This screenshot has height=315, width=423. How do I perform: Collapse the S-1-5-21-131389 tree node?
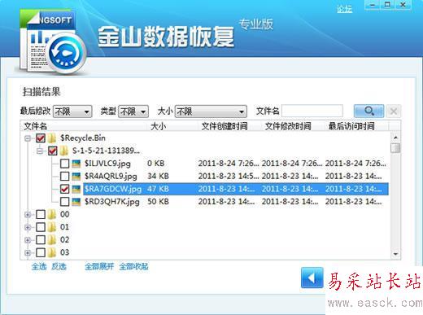pyautogui.click(x=40, y=151)
